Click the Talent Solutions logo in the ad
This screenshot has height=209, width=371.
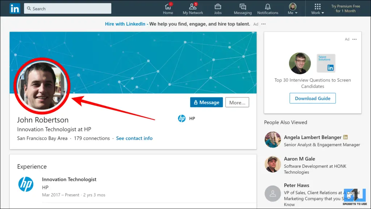326,63
